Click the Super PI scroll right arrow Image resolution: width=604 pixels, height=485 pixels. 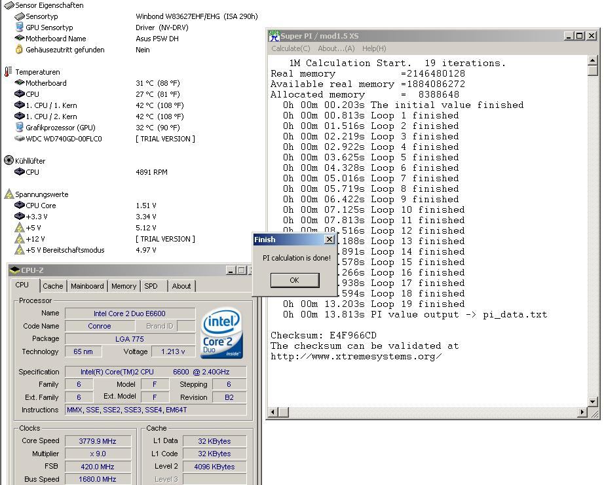pos(582,412)
